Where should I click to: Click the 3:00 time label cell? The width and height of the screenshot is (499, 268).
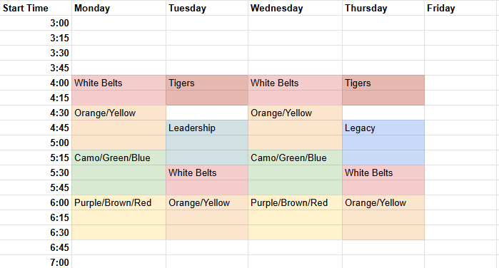tap(36, 23)
